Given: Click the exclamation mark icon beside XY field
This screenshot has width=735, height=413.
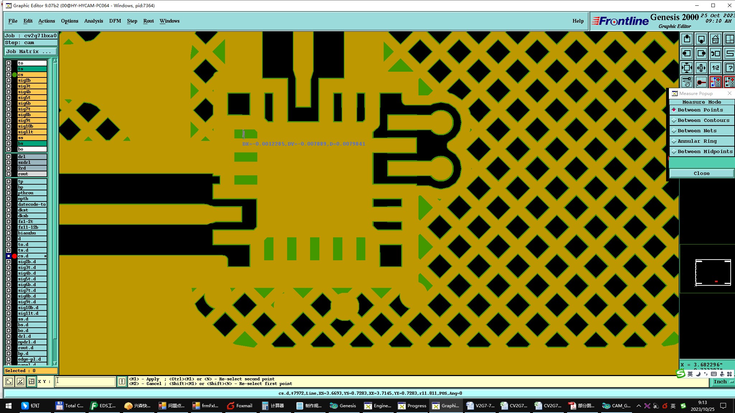Looking at the screenshot, I should click(x=122, y=381).
